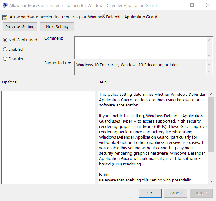This screenshot has height=201, width=216.
Task: Click the 'Supported on:' label
Action: (x=58, y=63)
